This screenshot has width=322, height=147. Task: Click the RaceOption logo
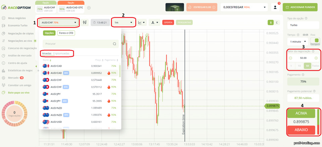pyautogui.click(x=16, y=7)
